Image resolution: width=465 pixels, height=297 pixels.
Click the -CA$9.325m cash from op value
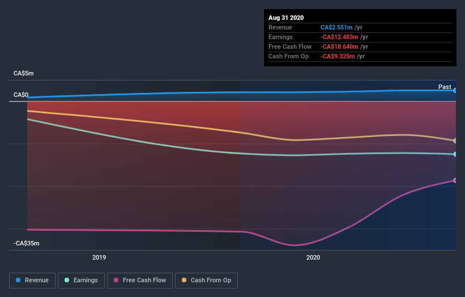[x=338, y=56]
